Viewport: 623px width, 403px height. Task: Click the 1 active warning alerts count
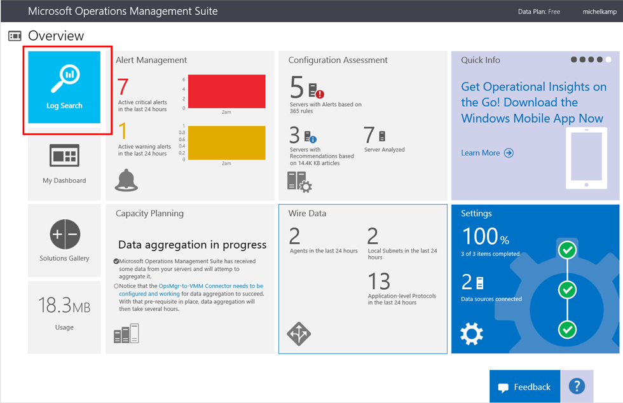(123, 131)
